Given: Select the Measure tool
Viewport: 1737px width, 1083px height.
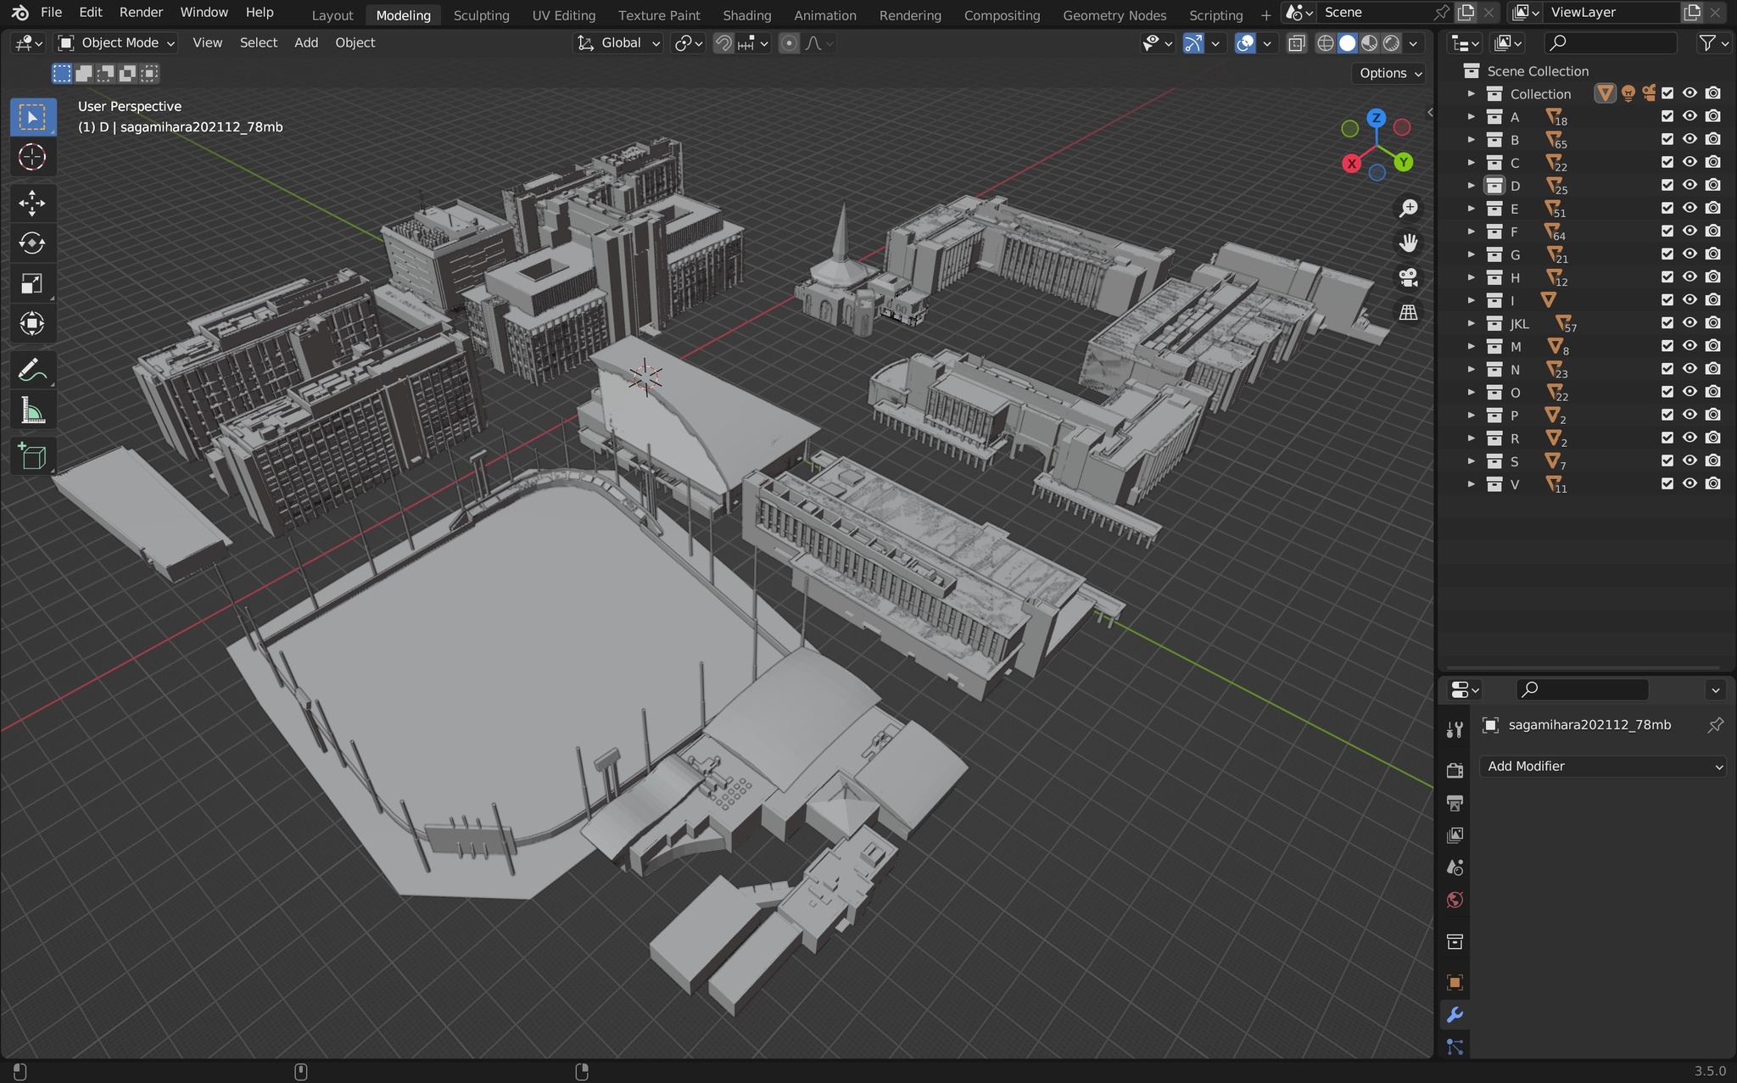Looking at the screenshot, I should click(32, 412).
